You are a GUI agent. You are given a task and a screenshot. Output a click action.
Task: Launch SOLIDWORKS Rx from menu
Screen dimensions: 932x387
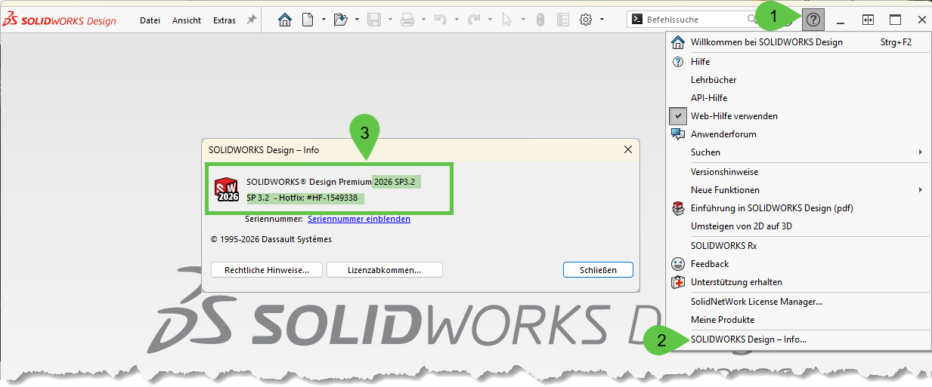pyautogui.click(x=797, y=246)
